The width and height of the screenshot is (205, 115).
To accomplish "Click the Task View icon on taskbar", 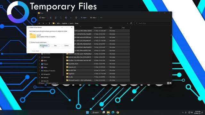I will [104, 112].
